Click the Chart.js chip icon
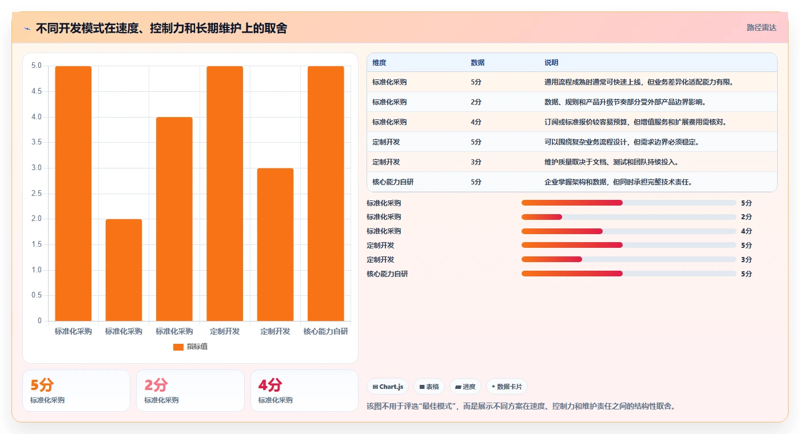Image resolution: width=800 pixels, height=434 pixels. [x=375, y=387]
